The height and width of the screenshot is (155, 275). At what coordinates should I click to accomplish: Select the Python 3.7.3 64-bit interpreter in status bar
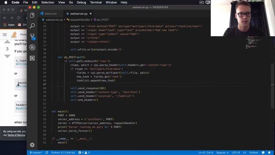click(63, 152)
